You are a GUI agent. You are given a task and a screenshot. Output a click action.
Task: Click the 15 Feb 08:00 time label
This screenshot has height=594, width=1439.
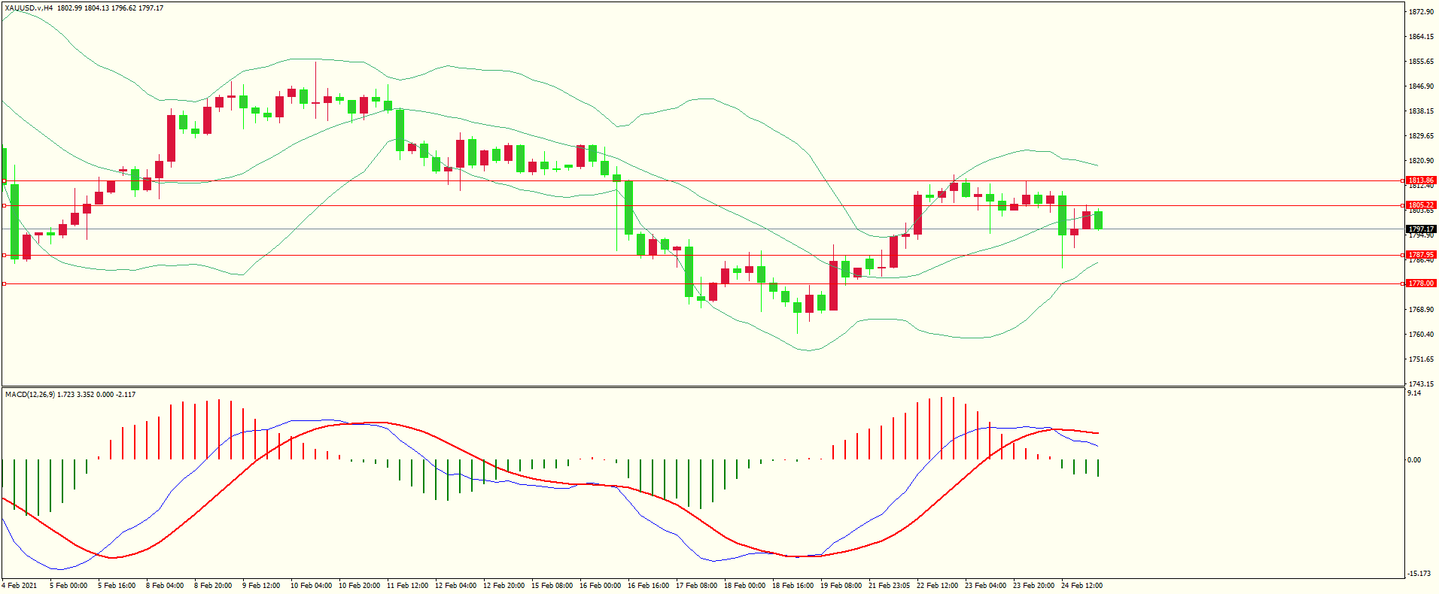(552, 586)
